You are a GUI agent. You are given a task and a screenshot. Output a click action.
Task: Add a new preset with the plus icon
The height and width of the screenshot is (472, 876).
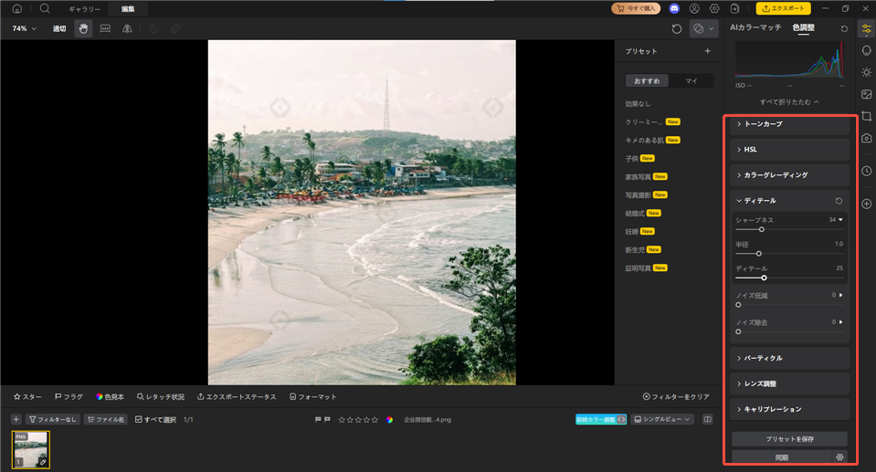click(x=707, y=51)
